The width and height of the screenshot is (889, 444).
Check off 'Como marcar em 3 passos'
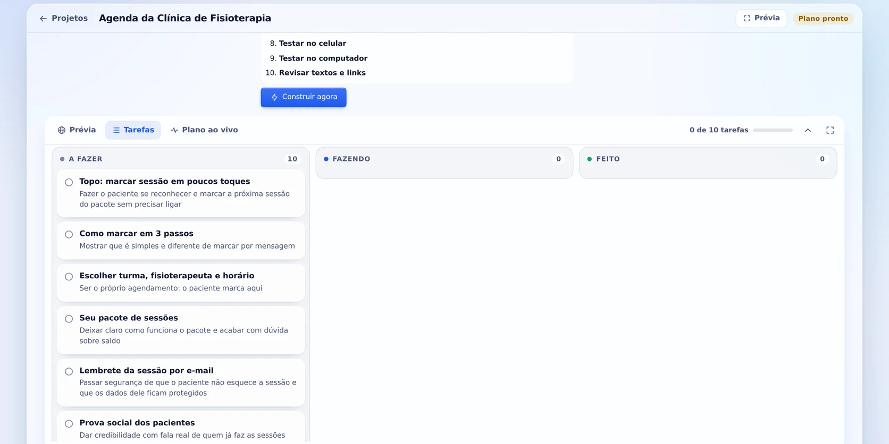(69, 234)
